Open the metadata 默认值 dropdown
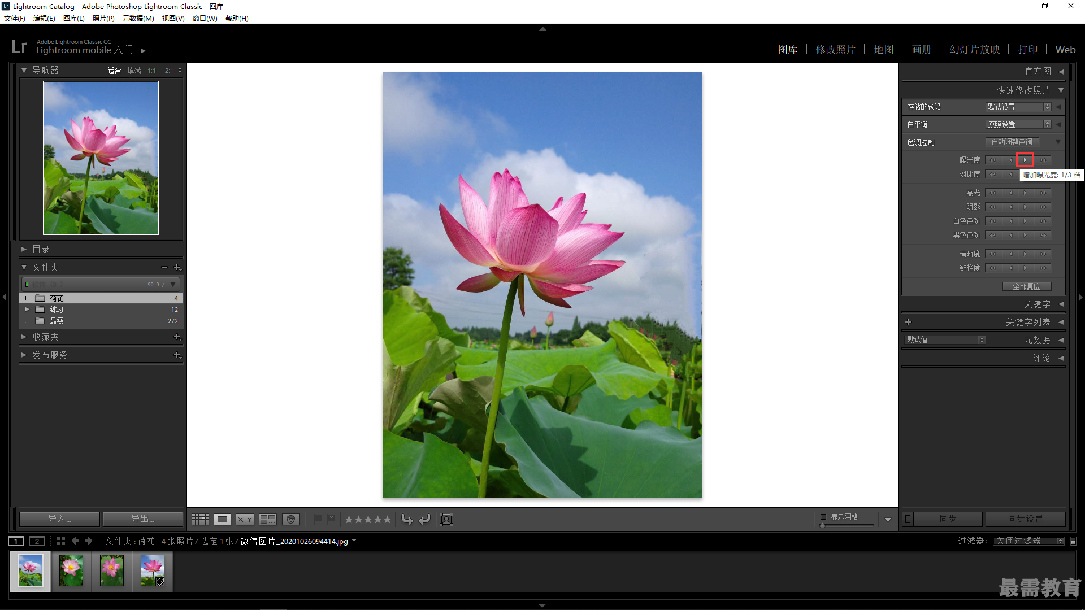The height and width of the screenshot is (610, 1085). tap(945, 339)
